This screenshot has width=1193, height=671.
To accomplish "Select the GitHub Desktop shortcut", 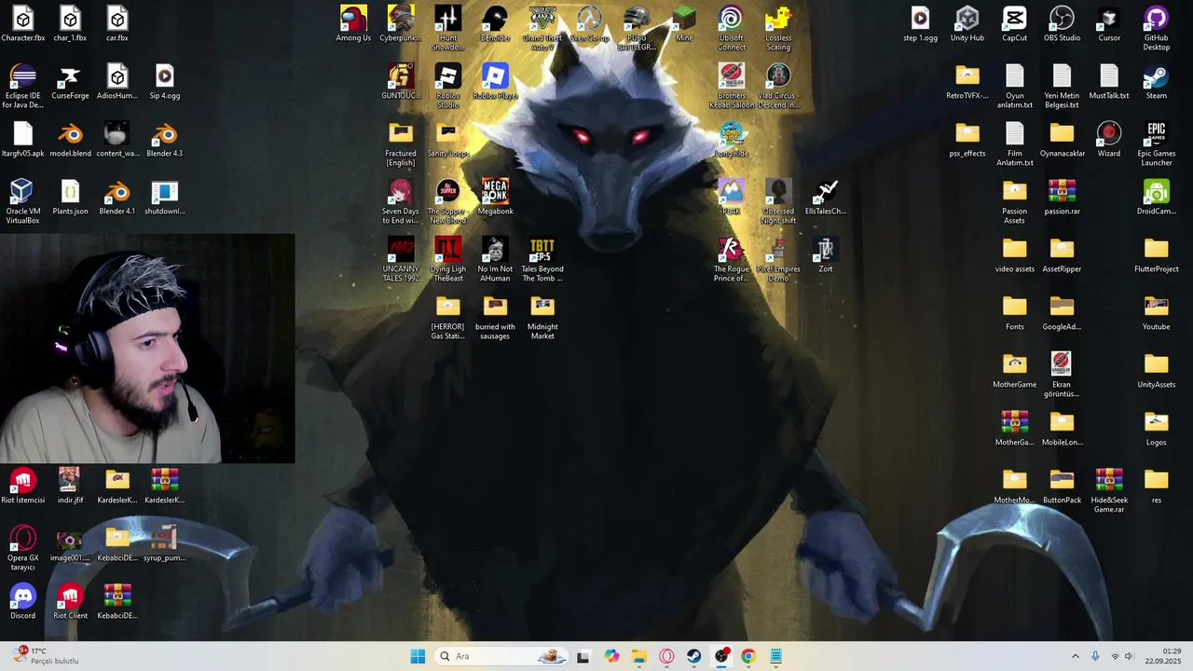I will click(1157, 28).
